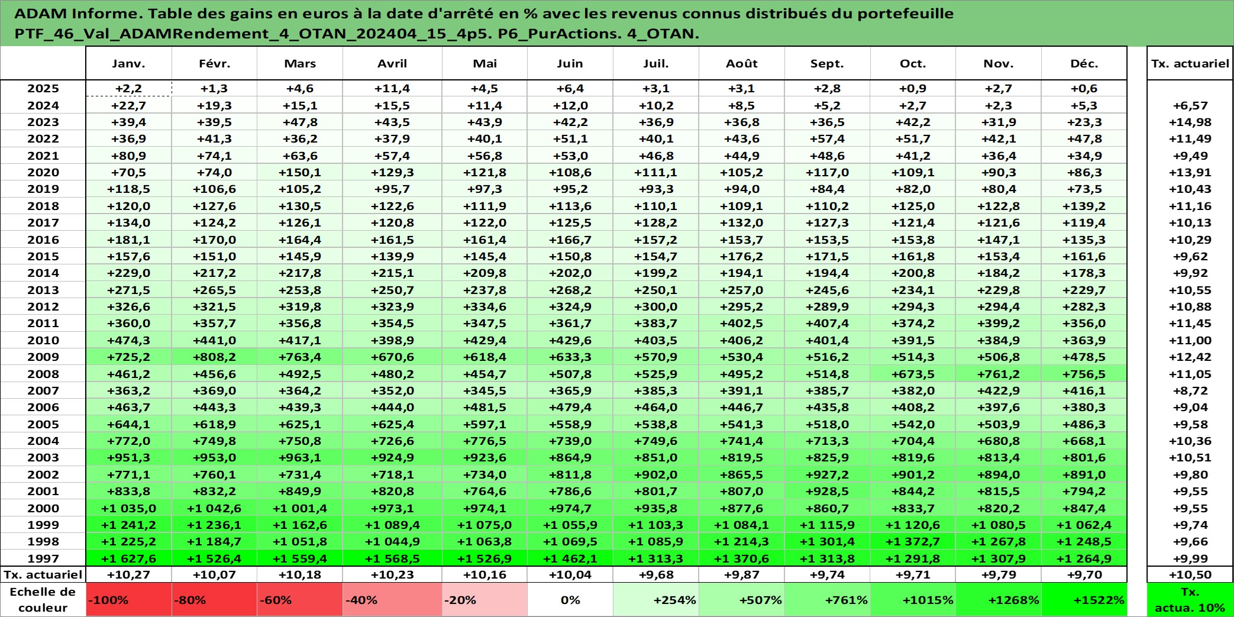Select the 2025 year row label
1234x617 pixels.
(x=43, y=88)
